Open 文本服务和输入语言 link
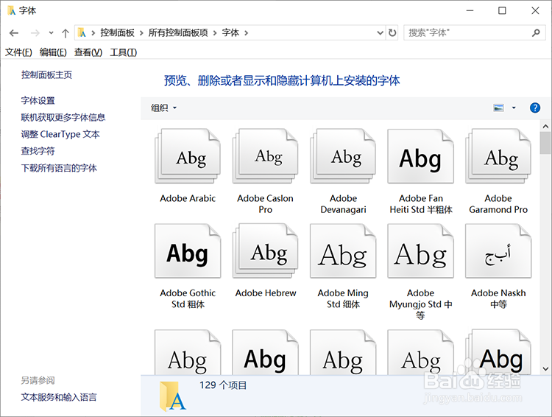This screenshot has height=417, width=552. 59,397
